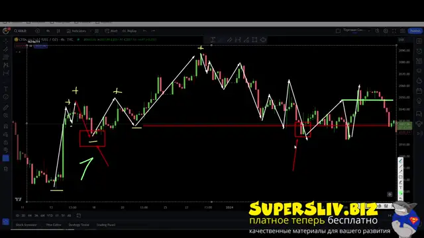The image size is (424, 238).
Task: Open the chart layout grid selector
Action: [x=97, y=31]
